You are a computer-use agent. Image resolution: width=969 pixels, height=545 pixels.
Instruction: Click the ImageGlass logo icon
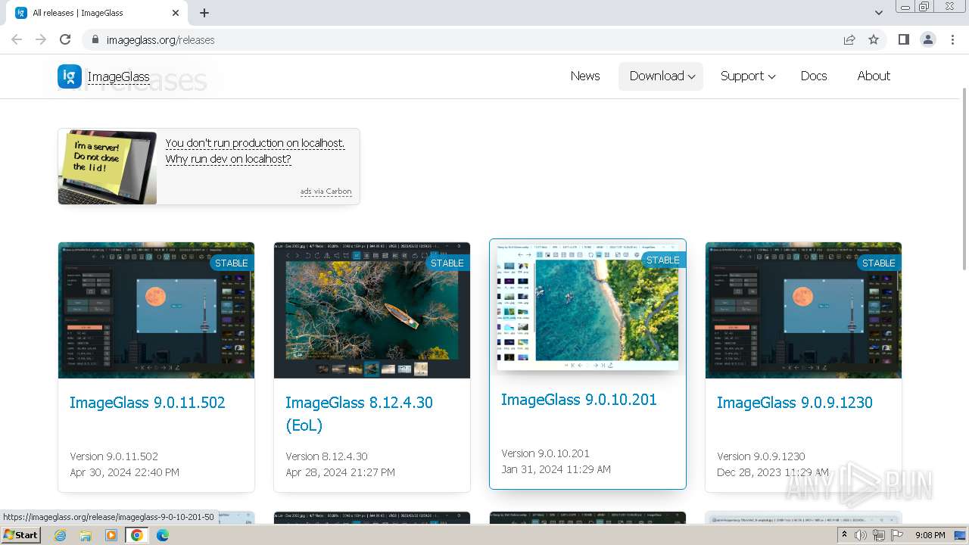click(70, 76)
